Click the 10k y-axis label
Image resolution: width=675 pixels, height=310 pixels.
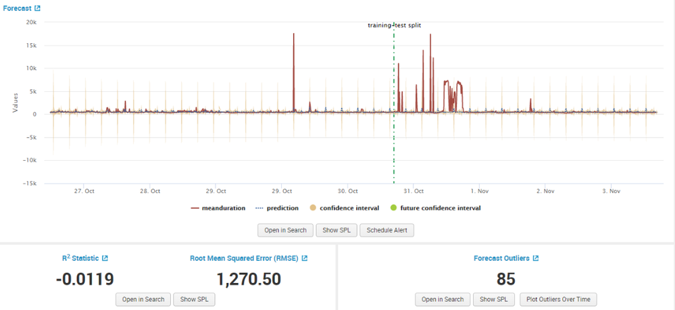point(32,68)
